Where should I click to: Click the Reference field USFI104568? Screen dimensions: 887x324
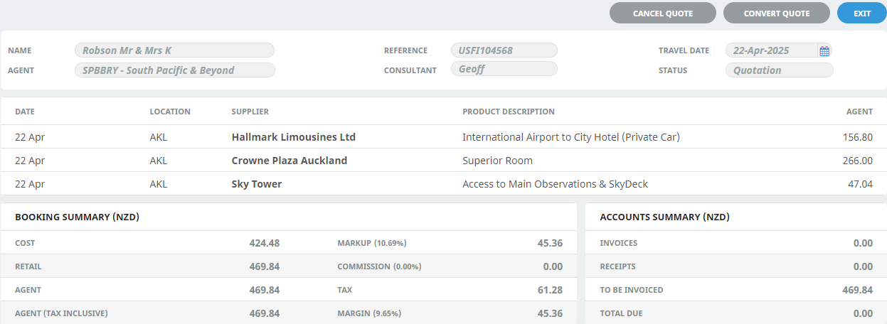tap(504, 50)
